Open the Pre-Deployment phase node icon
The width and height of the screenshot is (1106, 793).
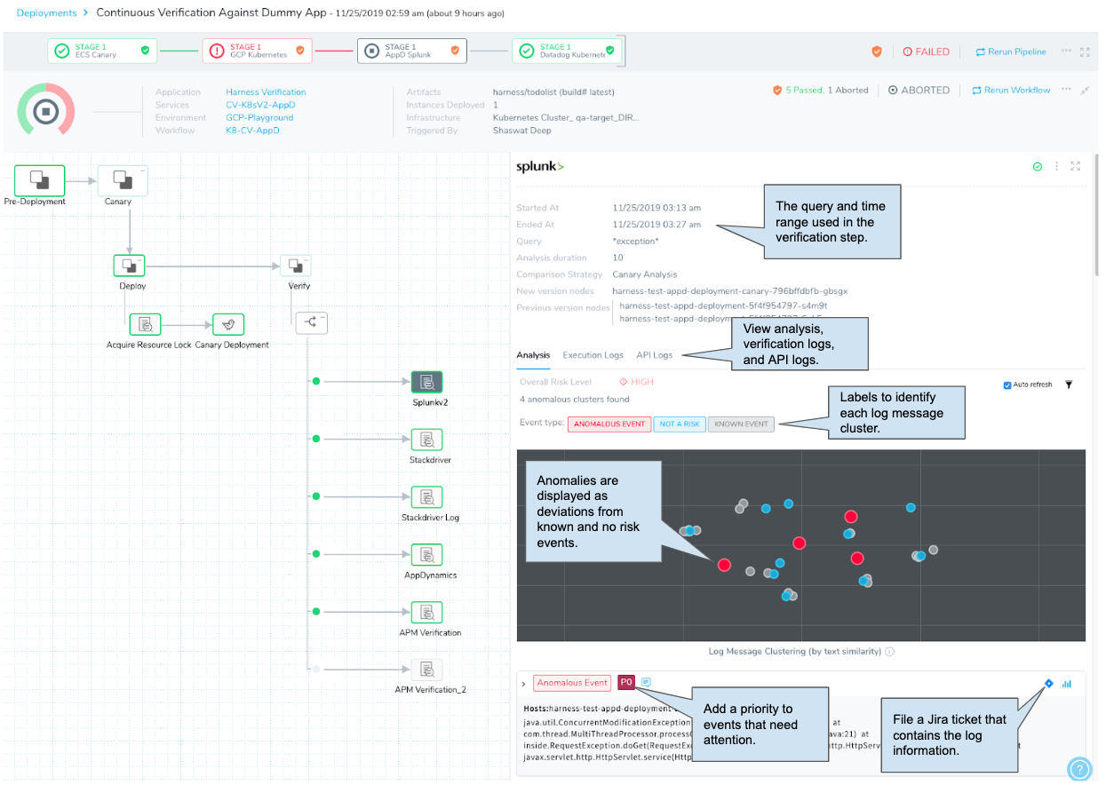pyautogui.click(x=40, y=180)
